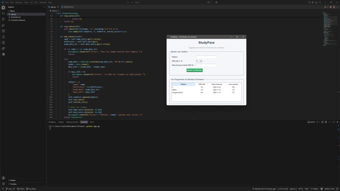Close the terminal panel
The width and height of the screenshot is (340, 191).
(x=337, y=122)
